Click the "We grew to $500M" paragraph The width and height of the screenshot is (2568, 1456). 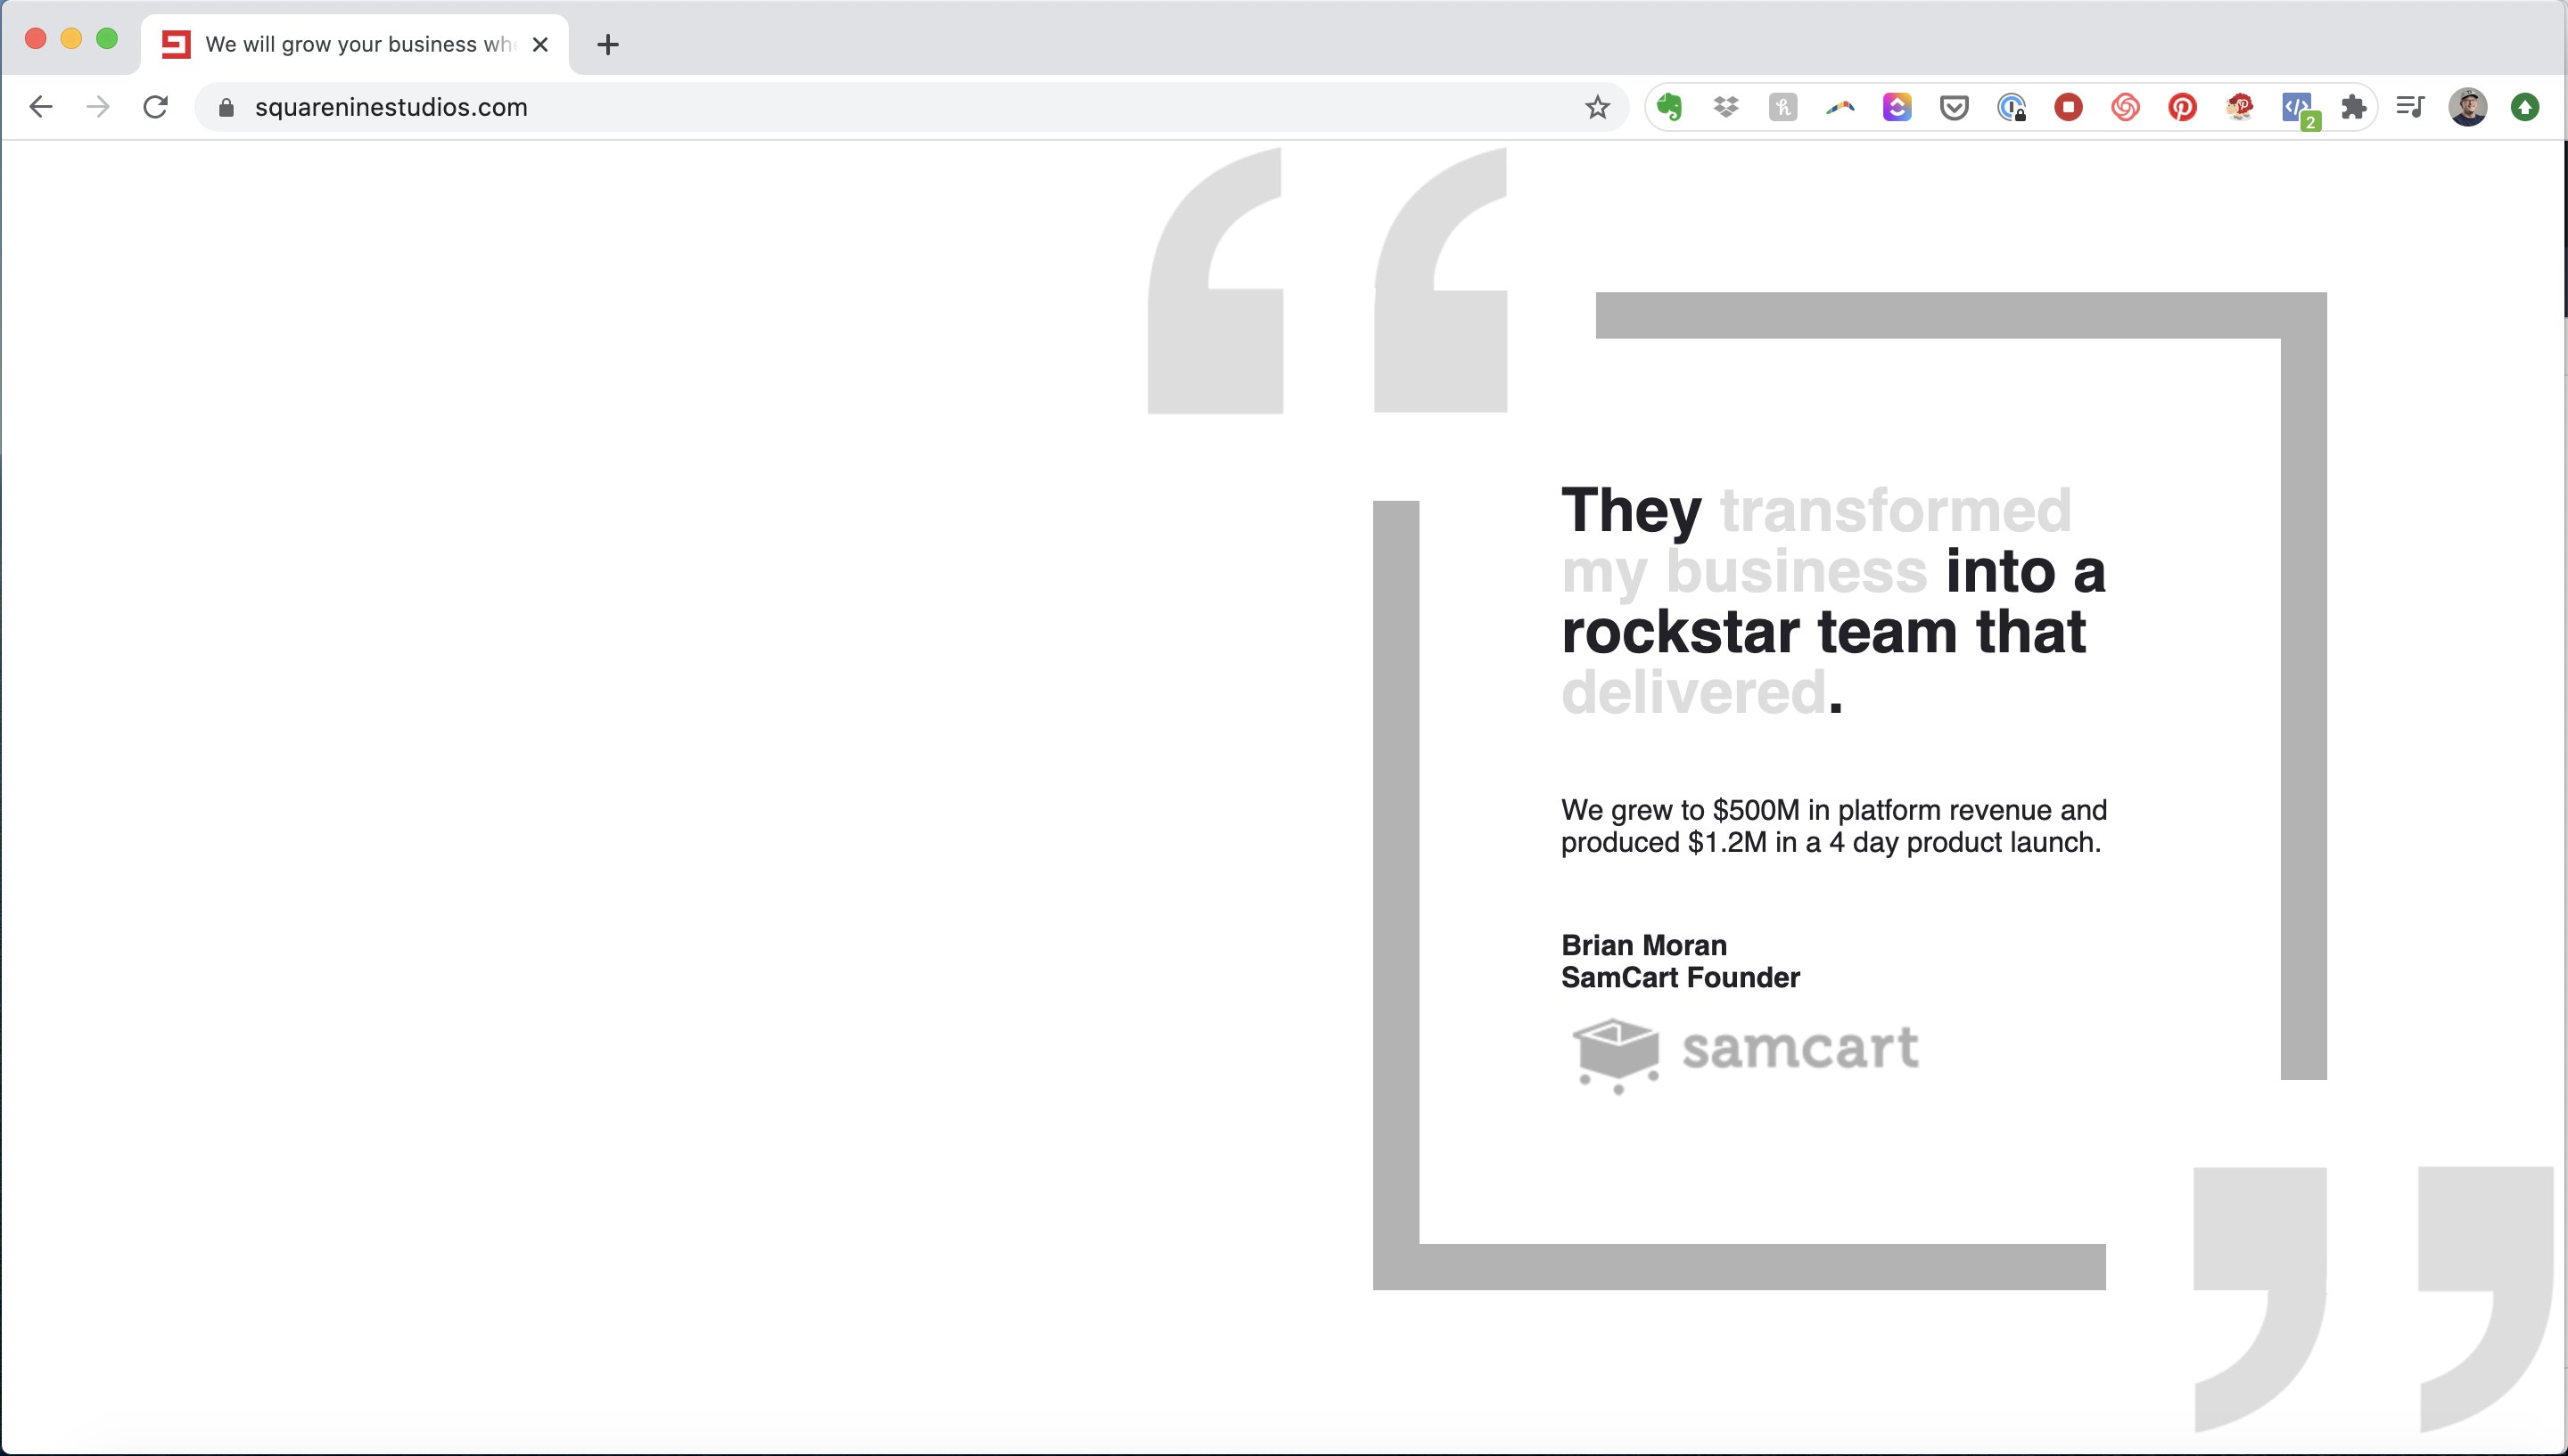1834,826
